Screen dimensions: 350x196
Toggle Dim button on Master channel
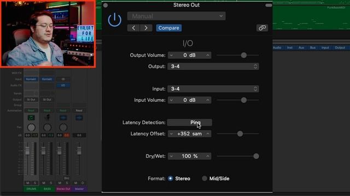point(83,183)
